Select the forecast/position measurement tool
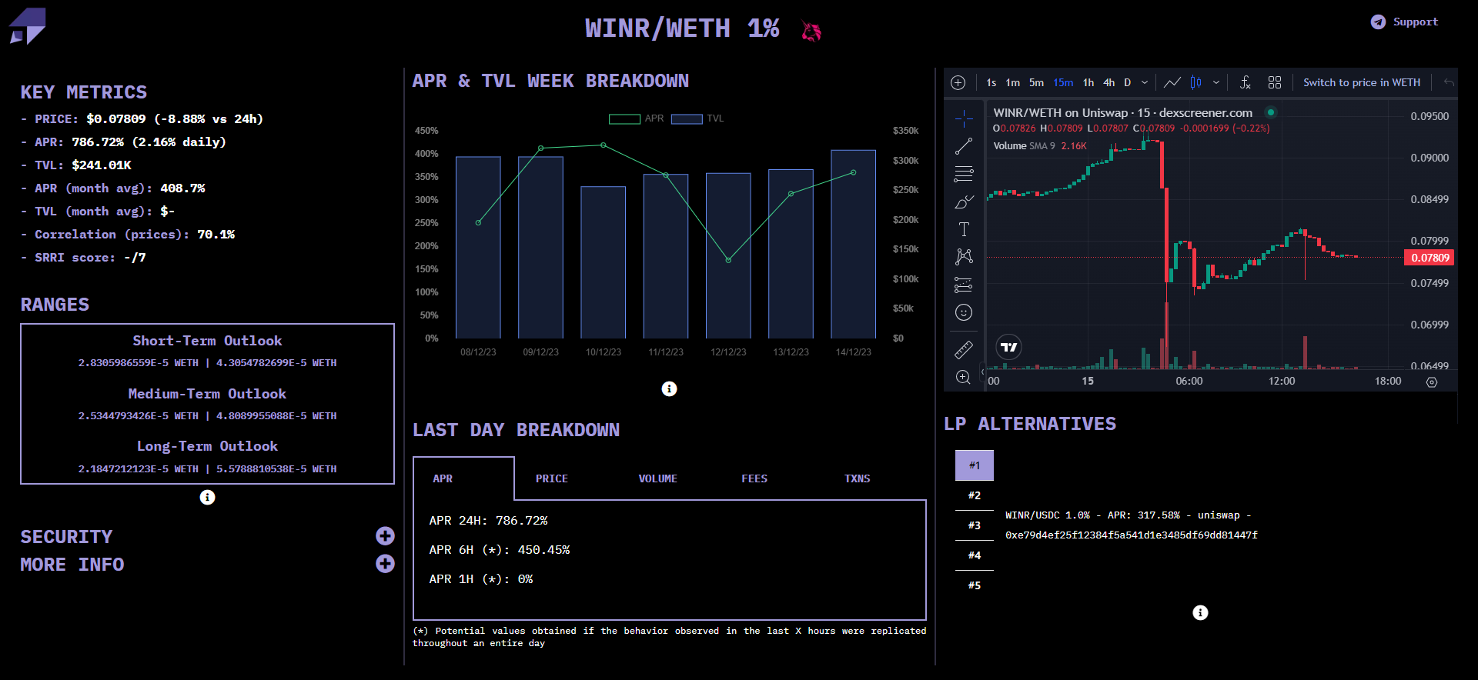Image resolution: width=1478 pixels, height=680 pixels. (x=964, y=285)
